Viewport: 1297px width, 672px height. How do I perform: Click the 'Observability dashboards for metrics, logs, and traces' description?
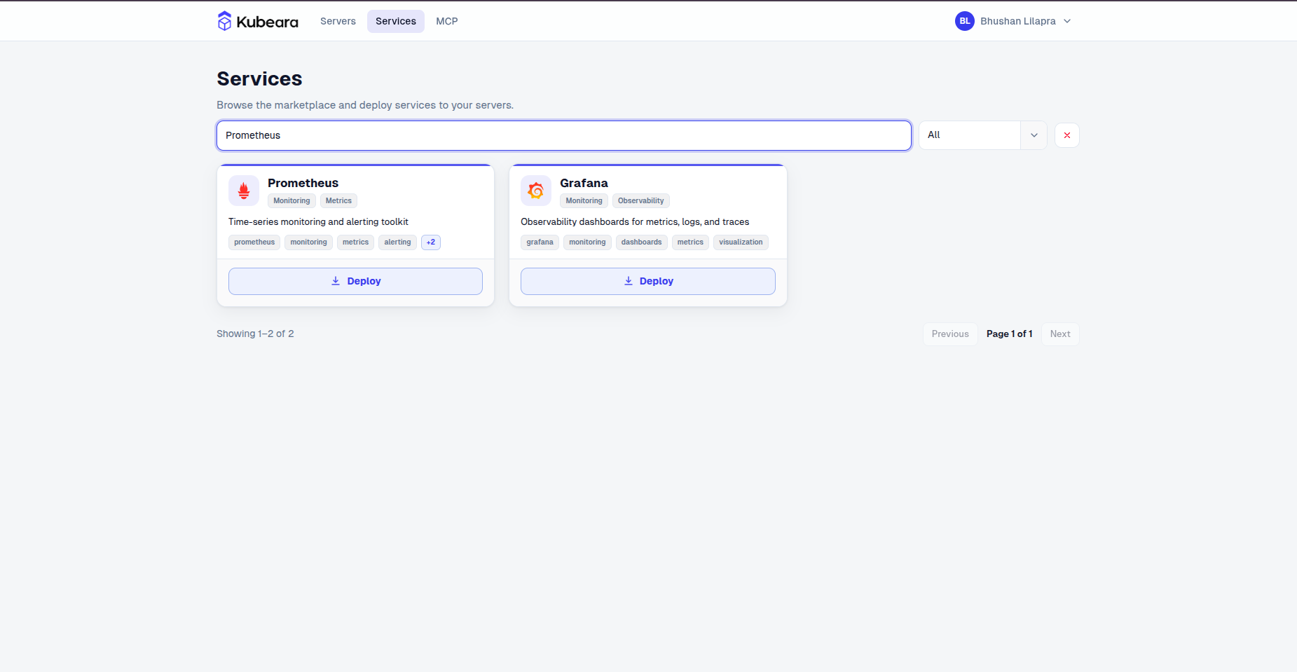tap(635, 222)
